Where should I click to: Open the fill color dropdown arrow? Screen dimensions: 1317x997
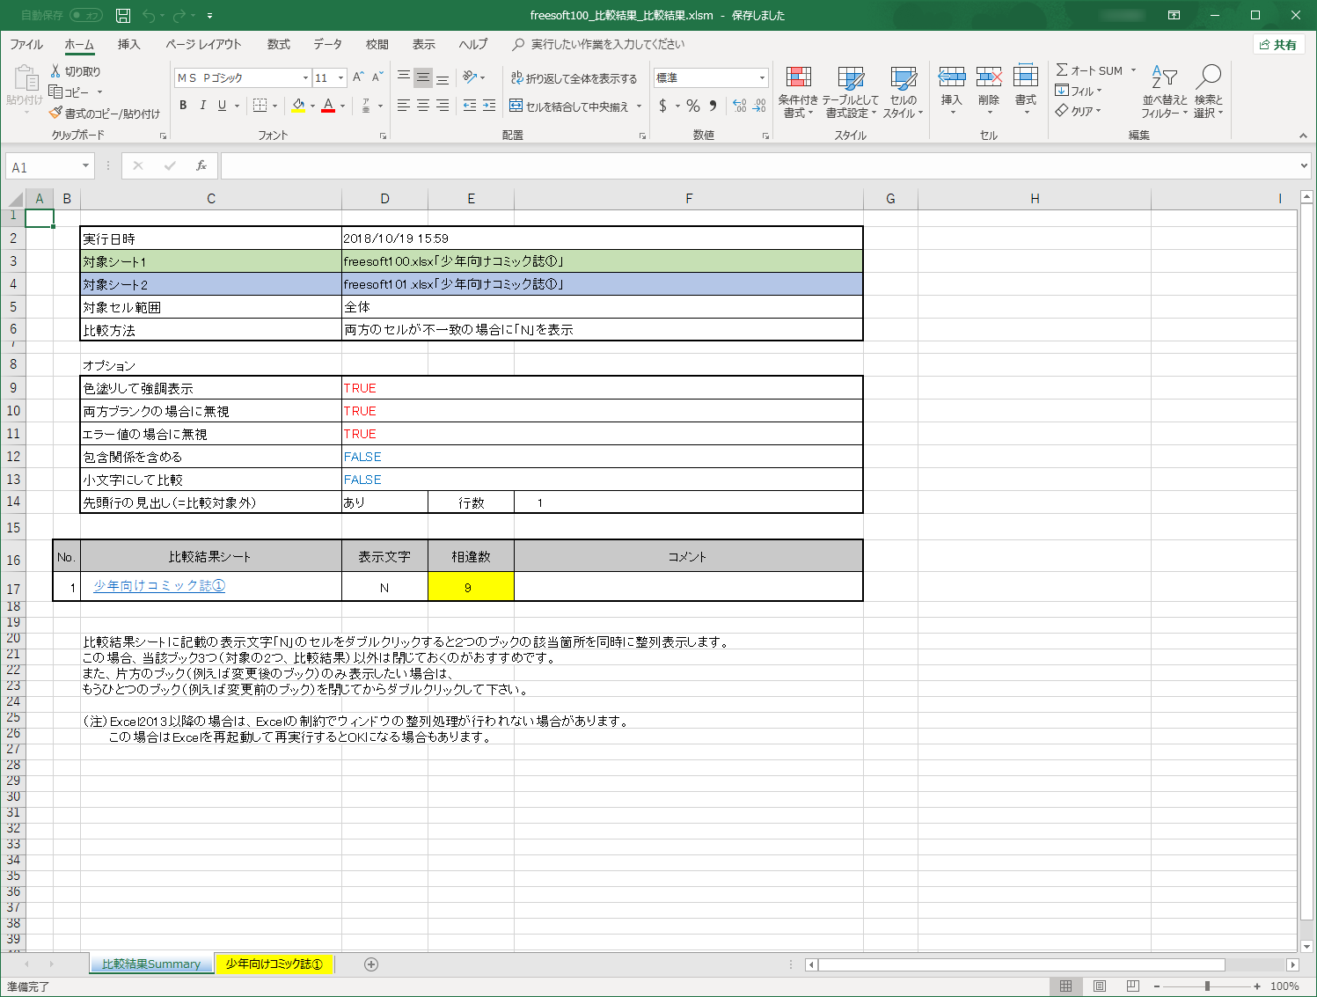click(312, 106)
